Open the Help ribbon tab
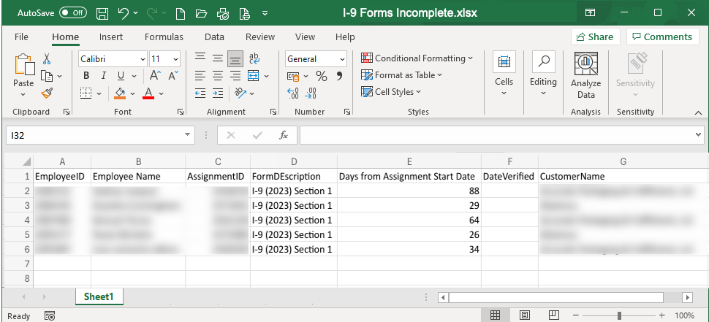This screenshot has width=709, height=322. (345, 37)
